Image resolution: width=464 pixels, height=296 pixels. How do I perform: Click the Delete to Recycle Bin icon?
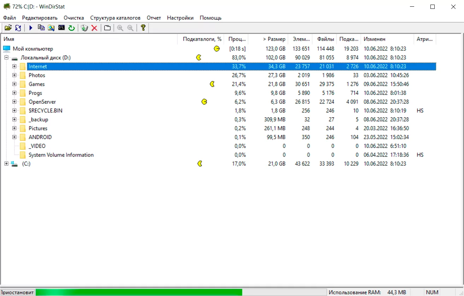[84, 28]
